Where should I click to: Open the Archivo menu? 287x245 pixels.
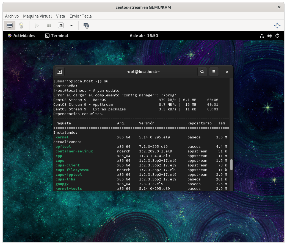point(12,16)
